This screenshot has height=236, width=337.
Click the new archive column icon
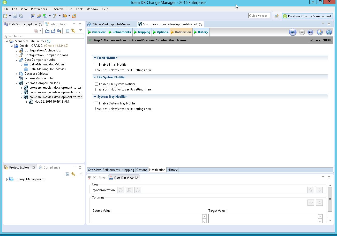(x=55, y=16)
